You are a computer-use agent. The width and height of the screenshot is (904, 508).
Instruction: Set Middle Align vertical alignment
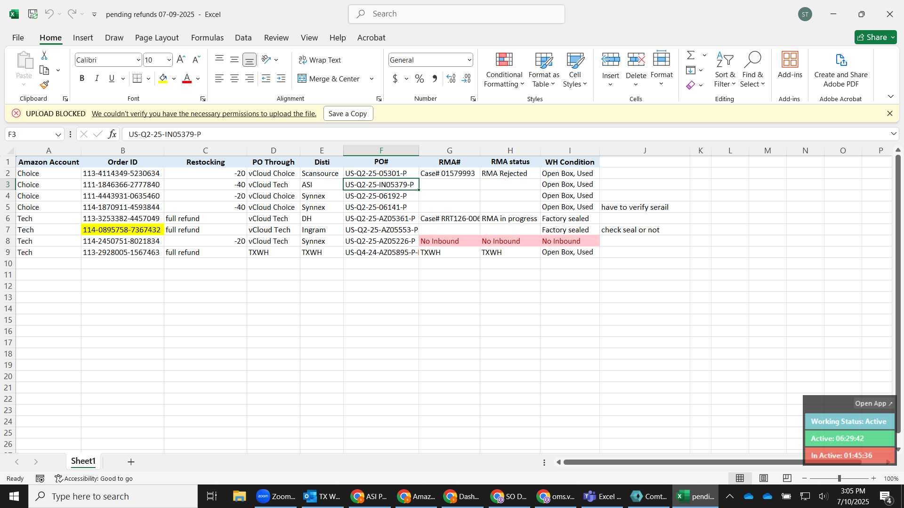coord(234,60)
